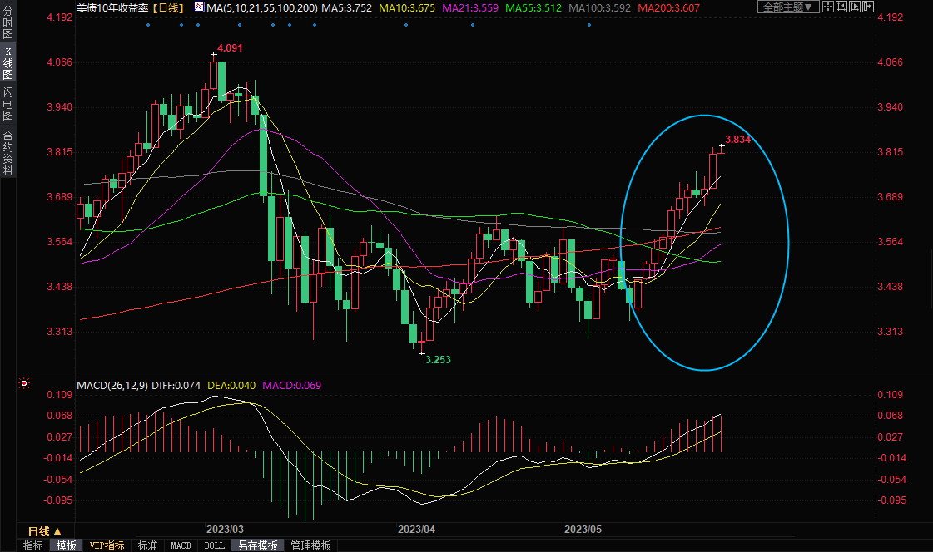The image size is (933, 552).
Task: Switch to the 闪电图 view
Action: point(8,104)
